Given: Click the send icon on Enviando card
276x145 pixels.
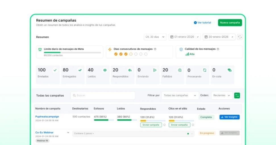Looking at the screenshot, I should (x=155, y=70).
